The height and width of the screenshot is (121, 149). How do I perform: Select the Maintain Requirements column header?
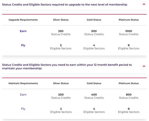point(23,83)
